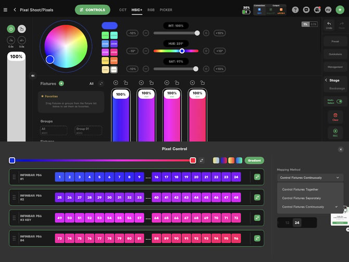The height and width of the screenshot is (262, 349).
Task: Collapse the left panel with double arrow
Action: pyautogui.click(x=33, y=76)
